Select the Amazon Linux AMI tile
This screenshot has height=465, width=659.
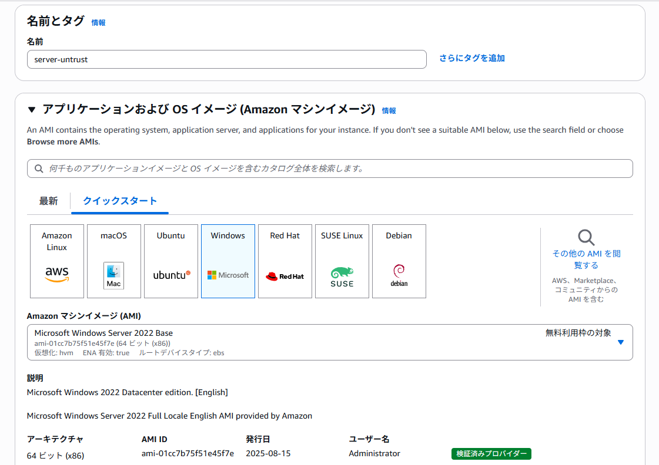(57, 261)
